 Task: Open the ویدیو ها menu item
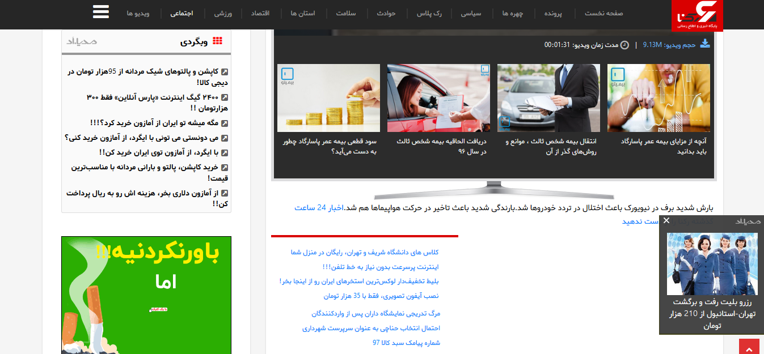(x=138, y=13)
